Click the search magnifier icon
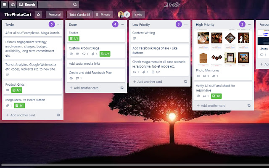This screenshot has width=269, height=168. pyautogui.click(x=75, y=4)
